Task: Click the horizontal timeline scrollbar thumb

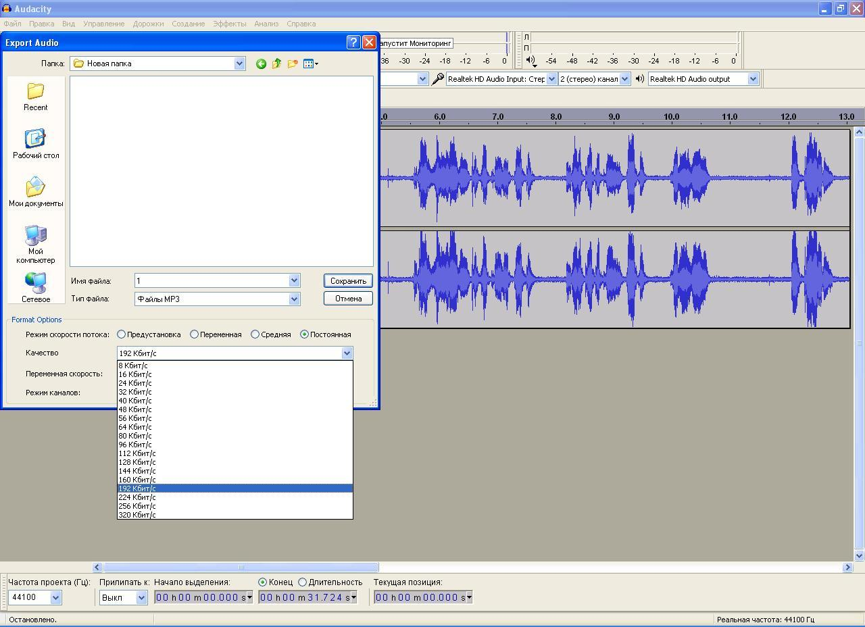Action: (241, 568)
